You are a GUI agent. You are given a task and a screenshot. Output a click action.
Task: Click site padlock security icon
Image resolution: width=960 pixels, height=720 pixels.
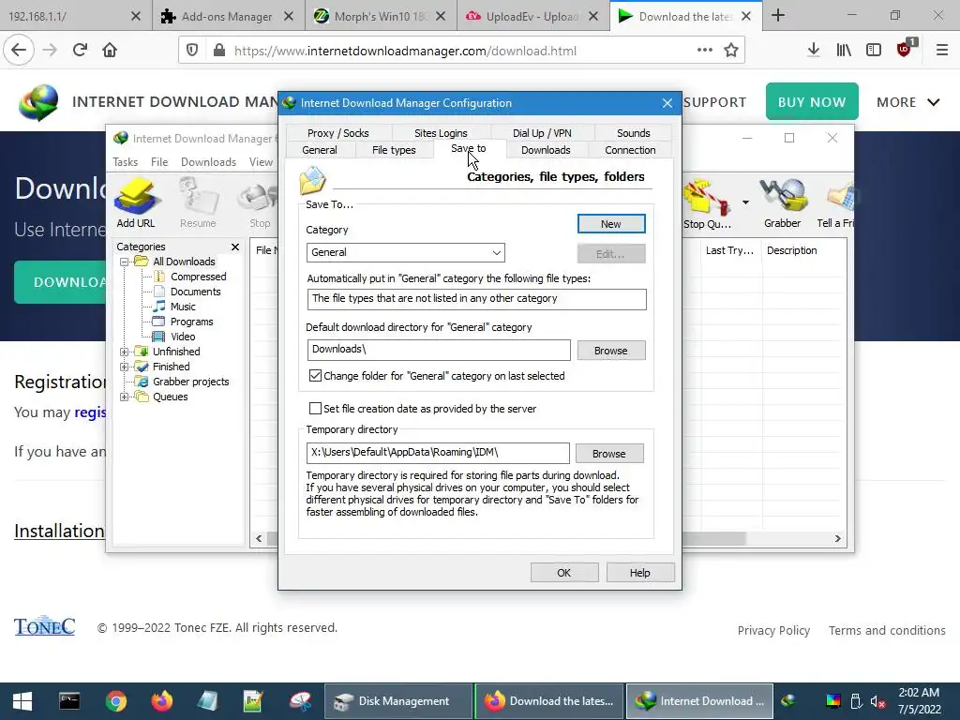click(219, 51)
